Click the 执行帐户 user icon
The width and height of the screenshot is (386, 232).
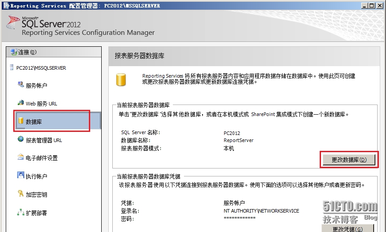[21, 175]
